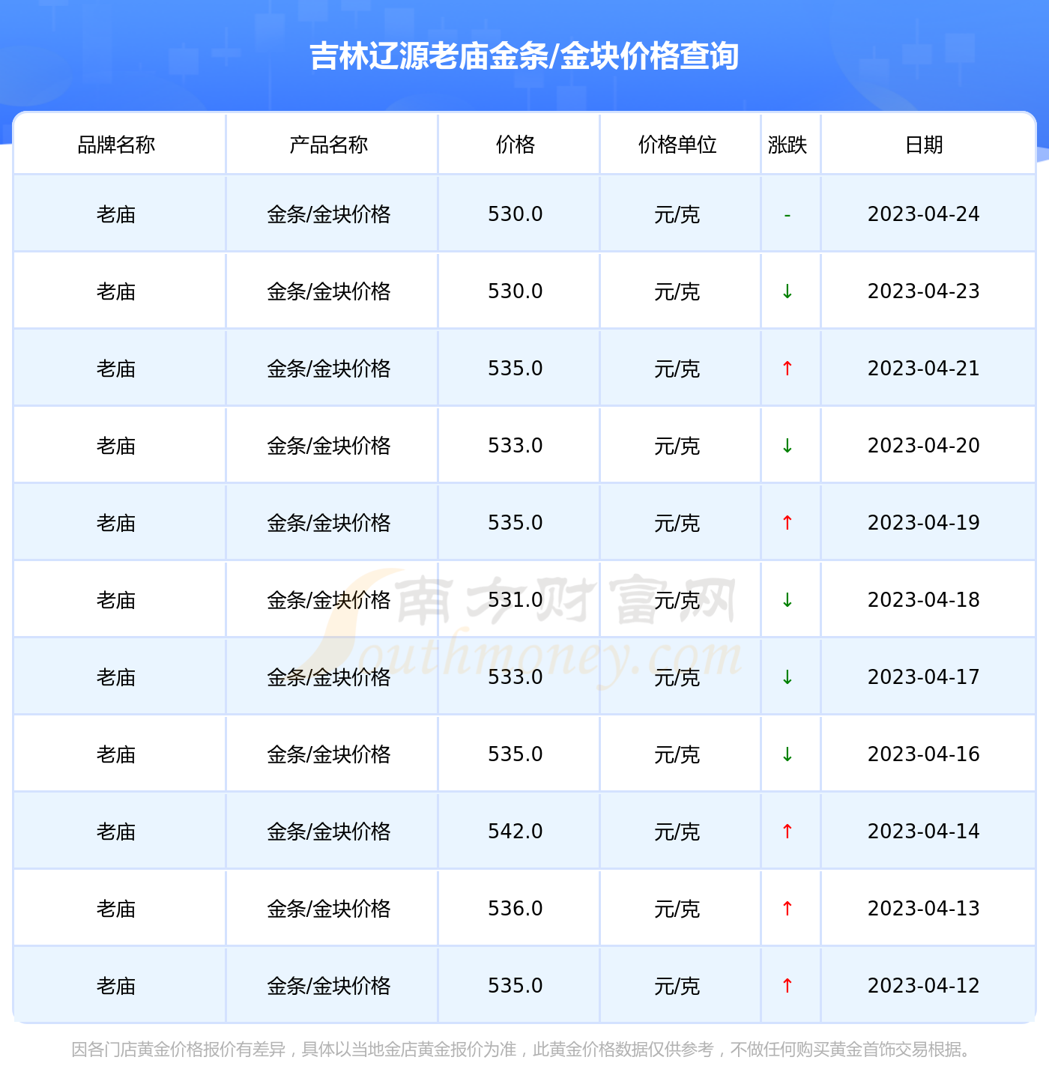The height and width of the screenshot is (1090, 1049).
Task: Click the red up arrow for 2023-04-14
Action: point(787,832)
